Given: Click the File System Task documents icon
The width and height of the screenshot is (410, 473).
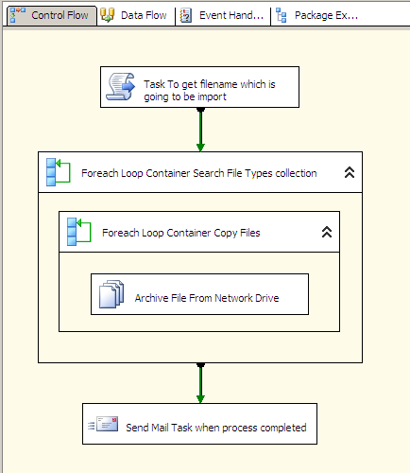Looking at the screenshot, I should coord(111,294).
